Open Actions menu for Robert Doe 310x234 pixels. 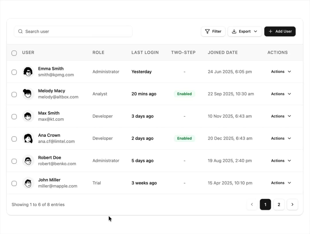pos(281,161)
